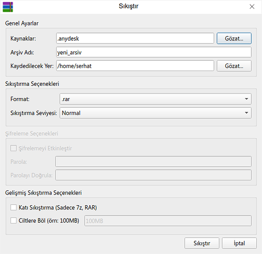Click the archive app icon in title bar
262x254 pixels.
8,7
